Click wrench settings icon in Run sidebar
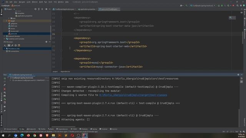This screenshot has width=246, height=138. point(5,85)
